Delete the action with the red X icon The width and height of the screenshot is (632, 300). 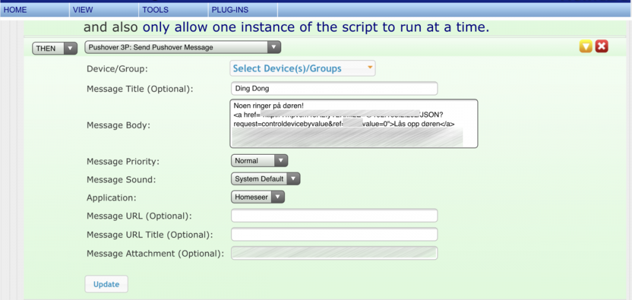point(602,47)
